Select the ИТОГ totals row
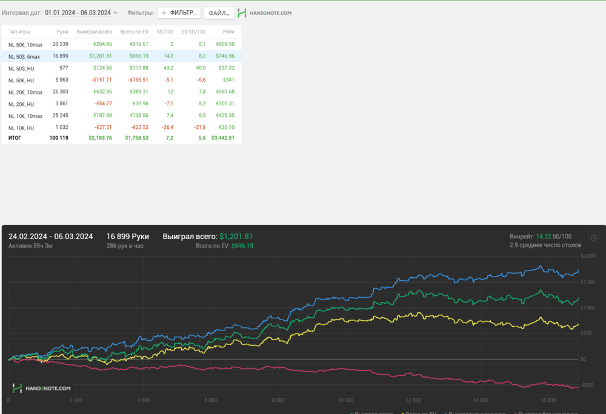Image resolution: width=606 pixels, height=414 pixels. click(x=121, y=138)
